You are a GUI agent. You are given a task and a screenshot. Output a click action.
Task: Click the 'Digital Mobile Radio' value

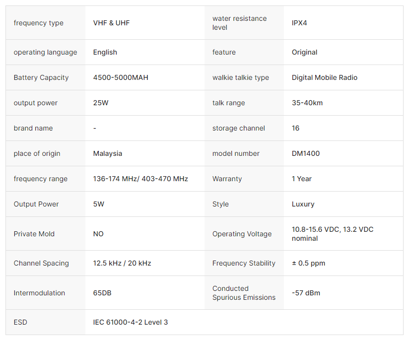(324, 77)
